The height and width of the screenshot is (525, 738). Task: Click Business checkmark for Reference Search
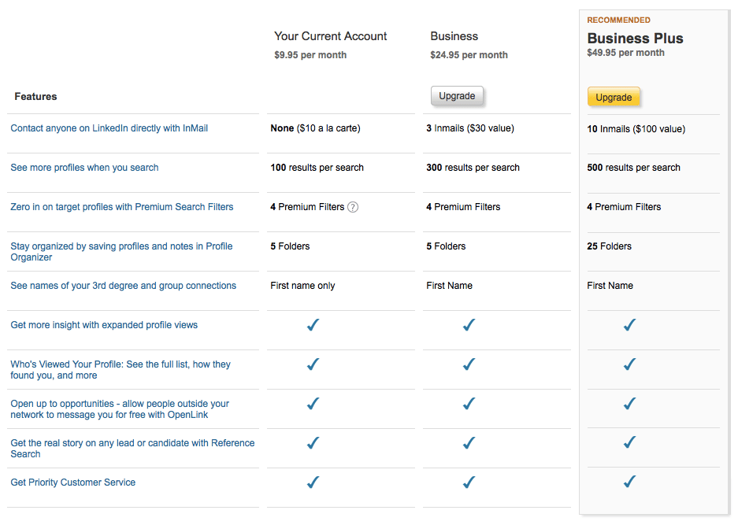pos(469,442)
